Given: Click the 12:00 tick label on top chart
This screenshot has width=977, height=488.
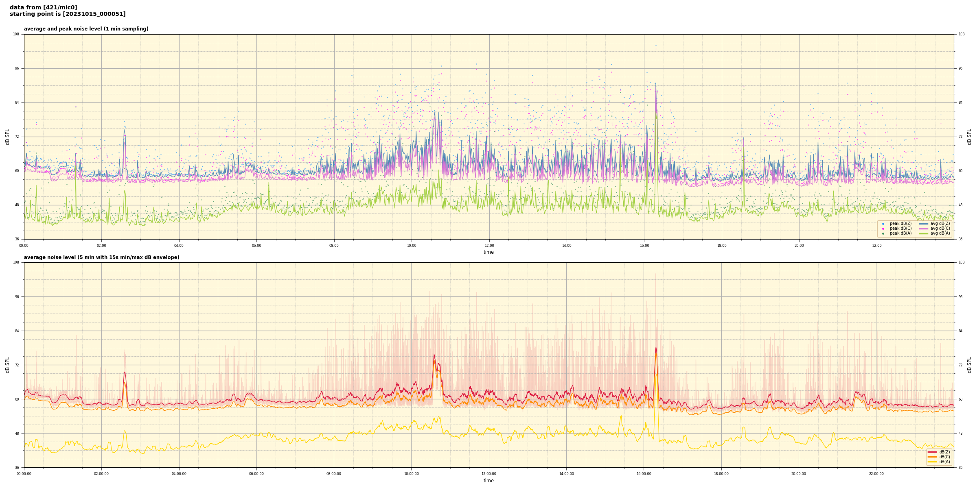Looking at the screenshot, I should click(489, 246).
